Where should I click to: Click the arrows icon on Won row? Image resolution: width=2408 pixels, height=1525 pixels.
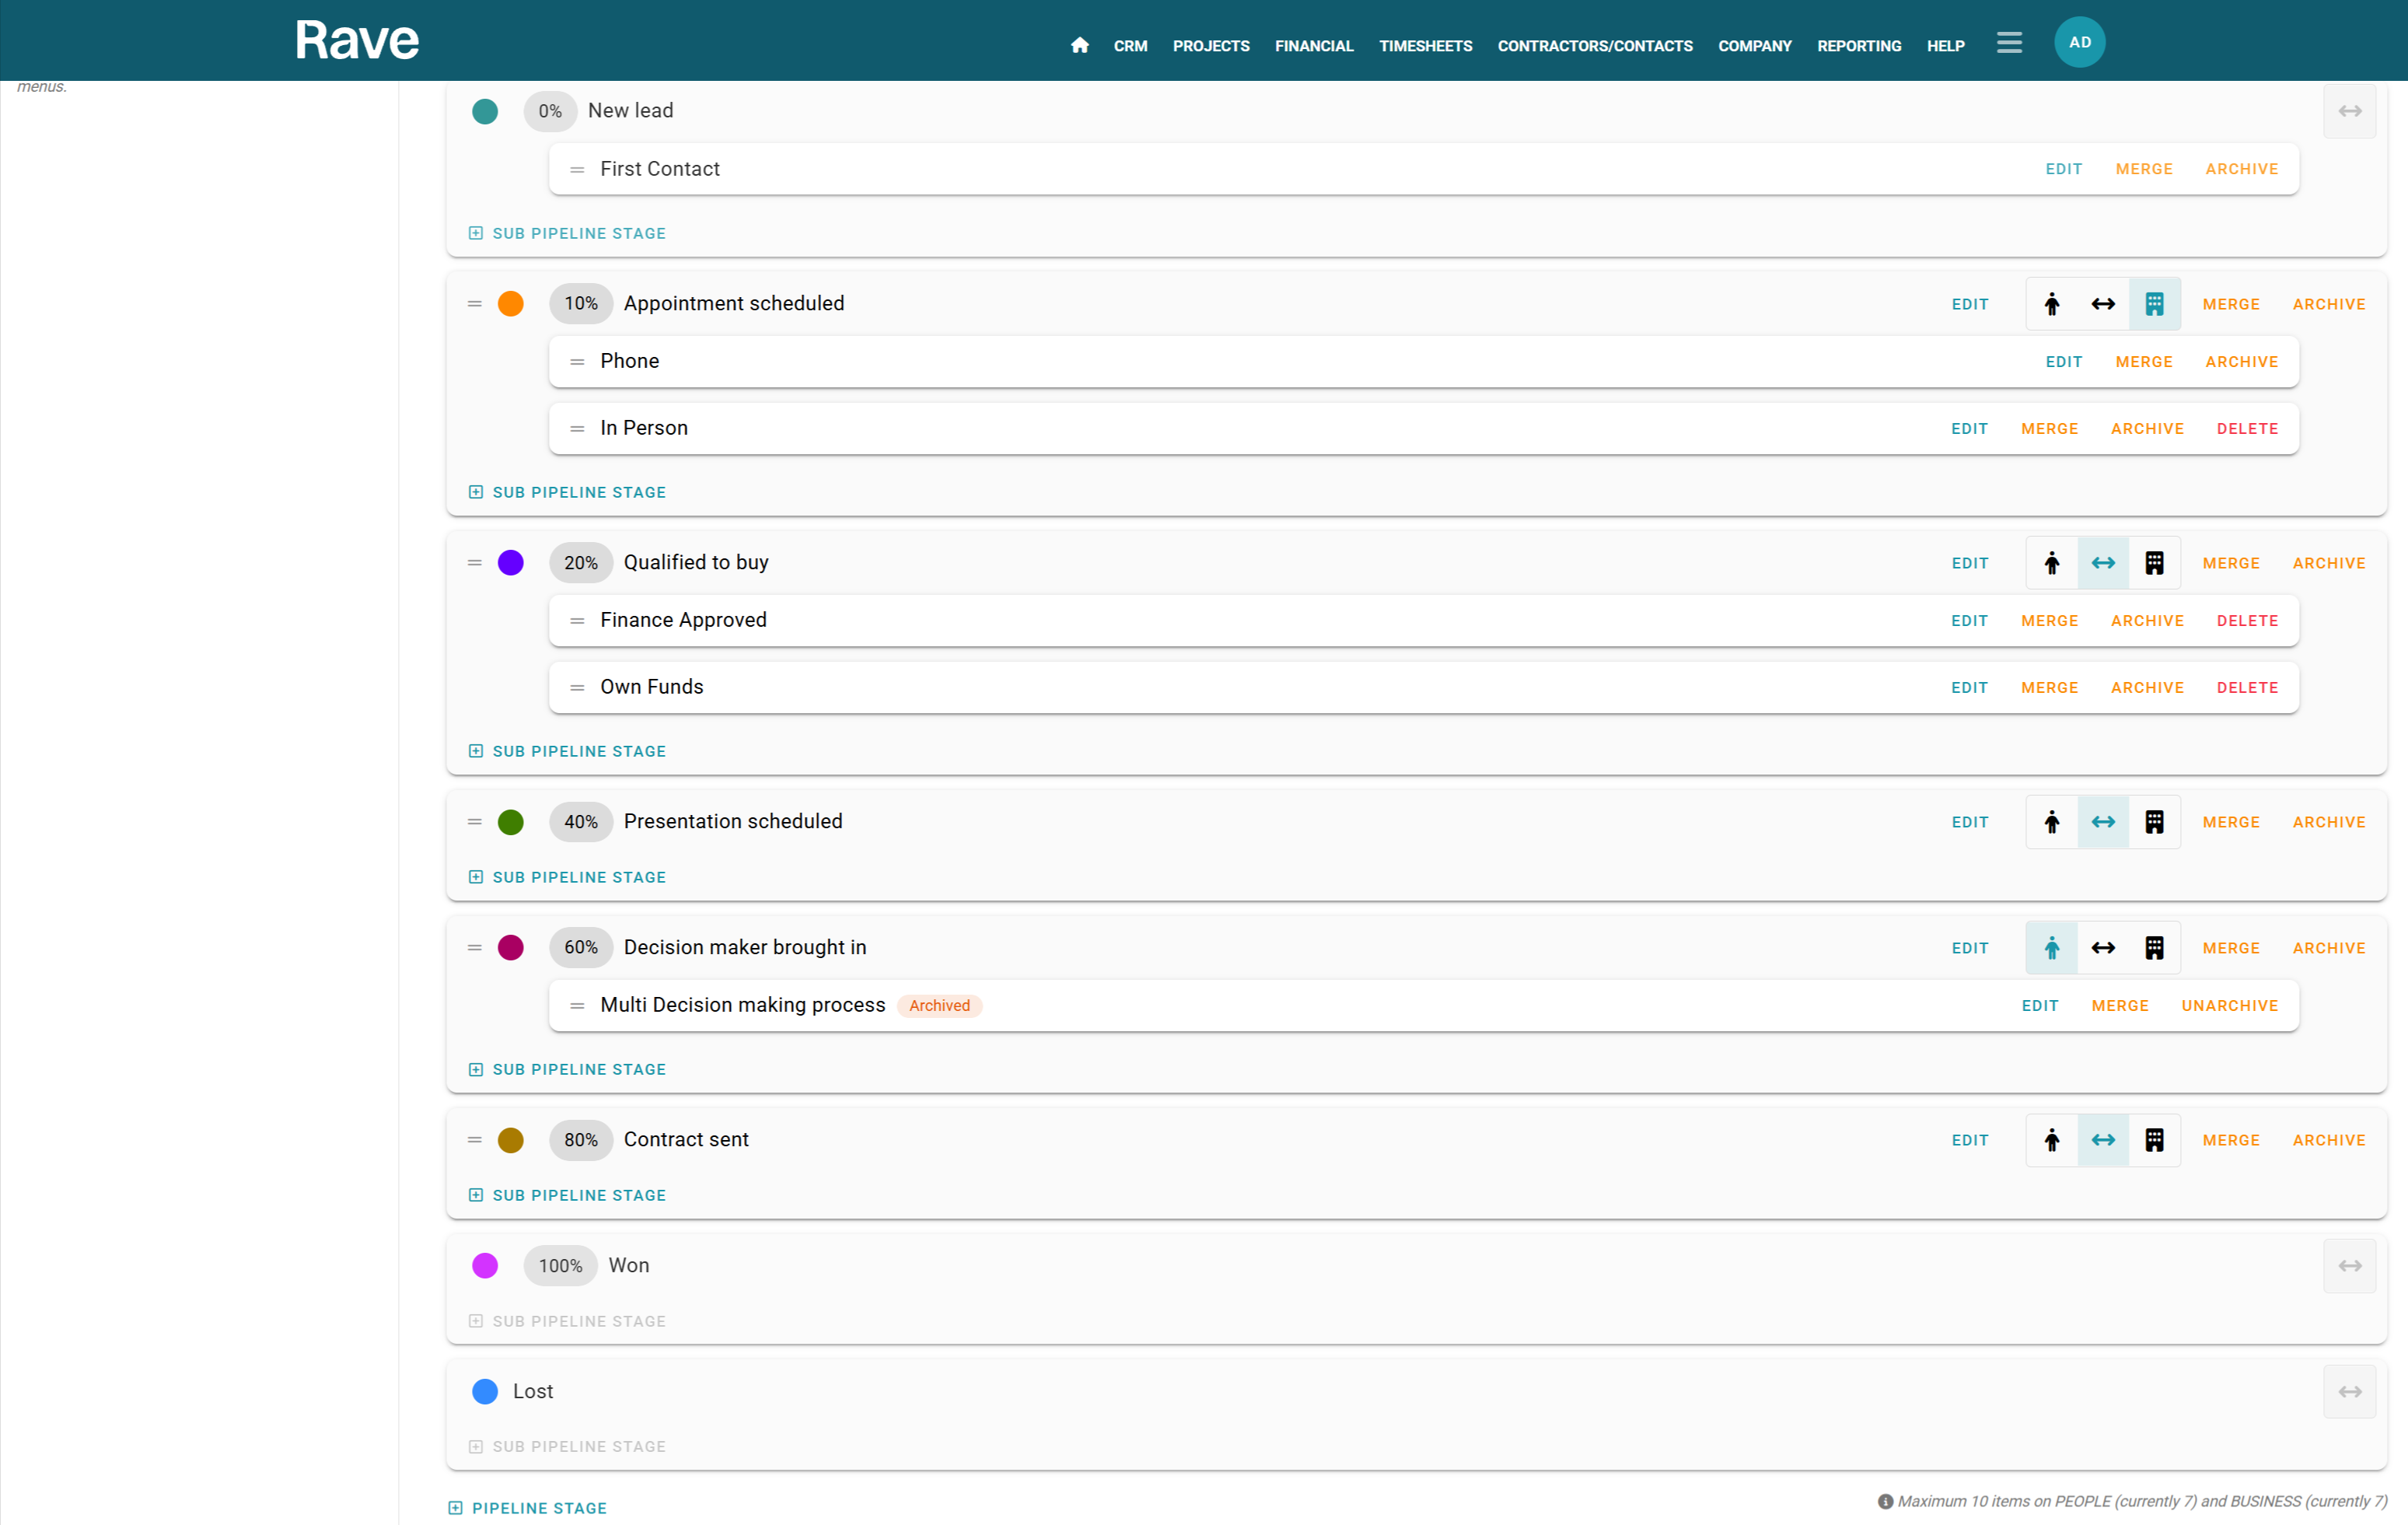2350,1266
